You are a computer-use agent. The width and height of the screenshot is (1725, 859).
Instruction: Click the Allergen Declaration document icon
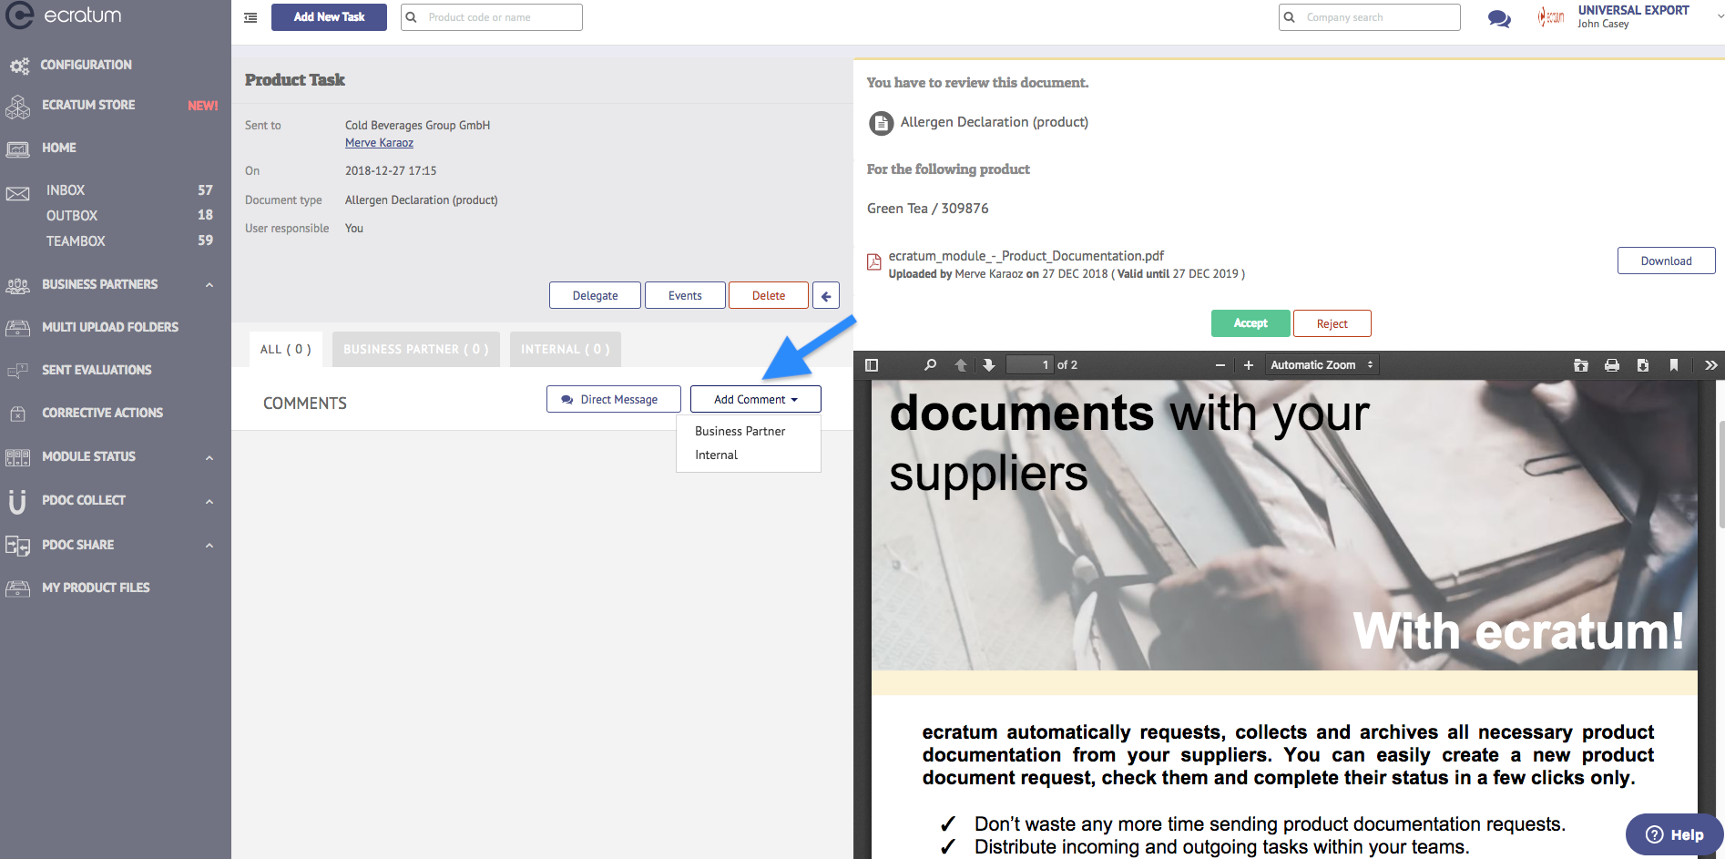pos(881,123)
